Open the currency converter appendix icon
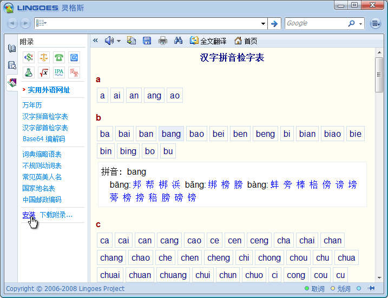Image resolution: width=388 pixels, height=298 pixels. point(29,57)
